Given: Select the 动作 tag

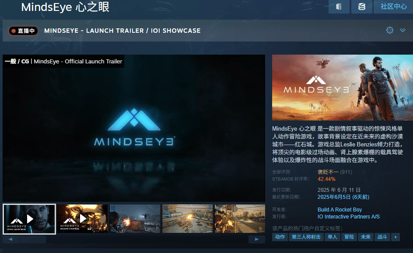Looking at the screenshot, I should click(x=280, y=237).
